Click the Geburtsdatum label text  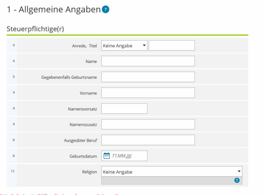(83, 156)
